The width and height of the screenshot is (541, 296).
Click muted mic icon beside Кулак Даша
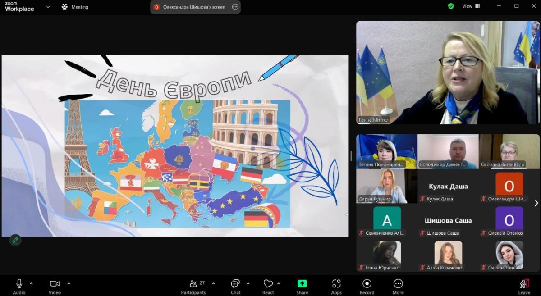(x=422, y=199)
